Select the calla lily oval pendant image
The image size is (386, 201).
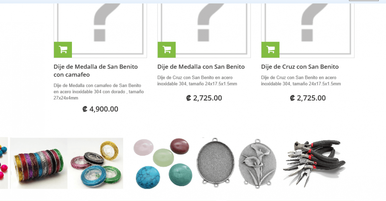click(257, 163)
